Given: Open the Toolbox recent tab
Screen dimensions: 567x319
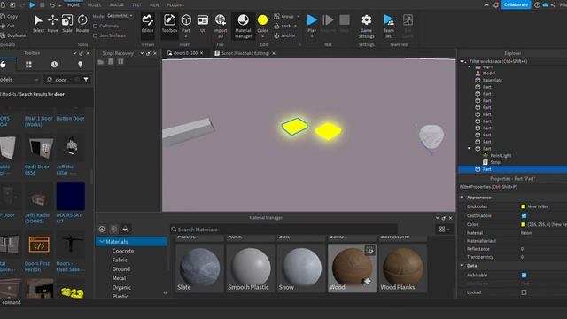Looking at the screenshot, I should click(x=54, y=65).
